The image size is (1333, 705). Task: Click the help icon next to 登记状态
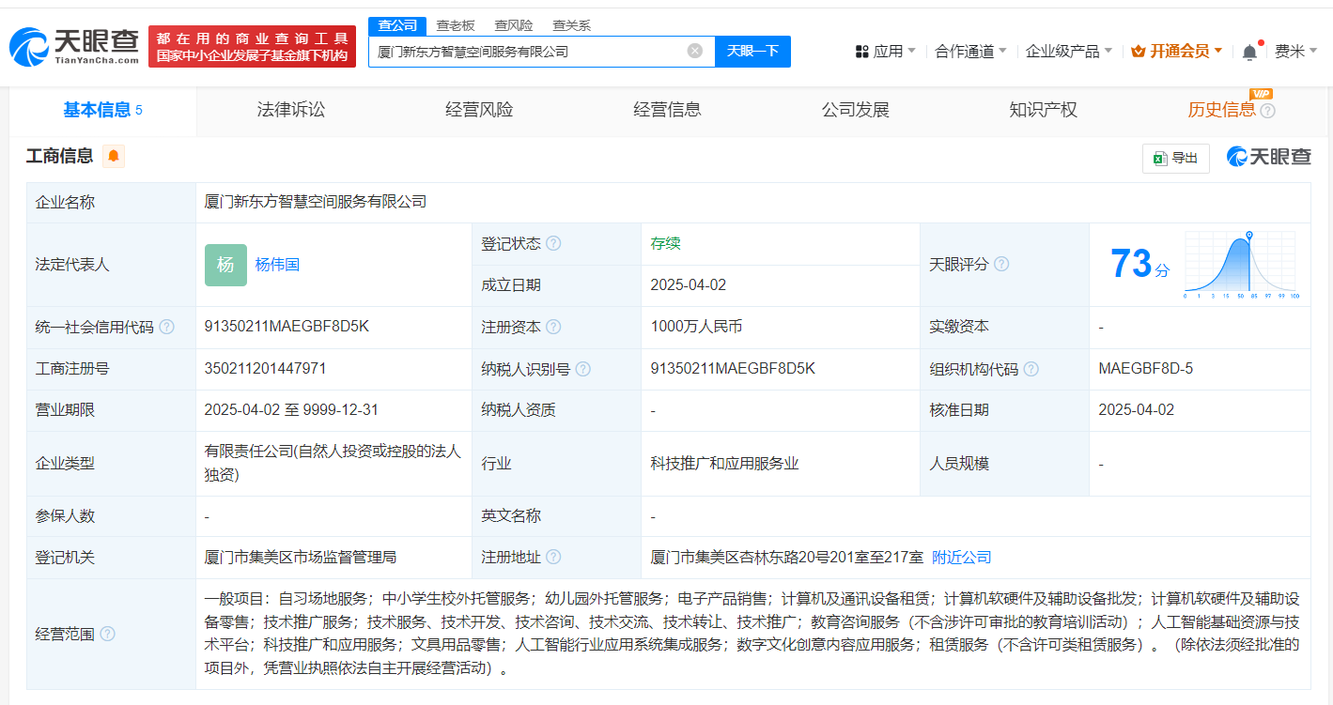click(x=553, y=243)
